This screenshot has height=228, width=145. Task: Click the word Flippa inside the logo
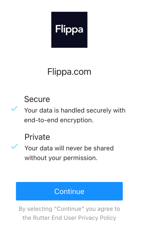[x=69, y=30]
